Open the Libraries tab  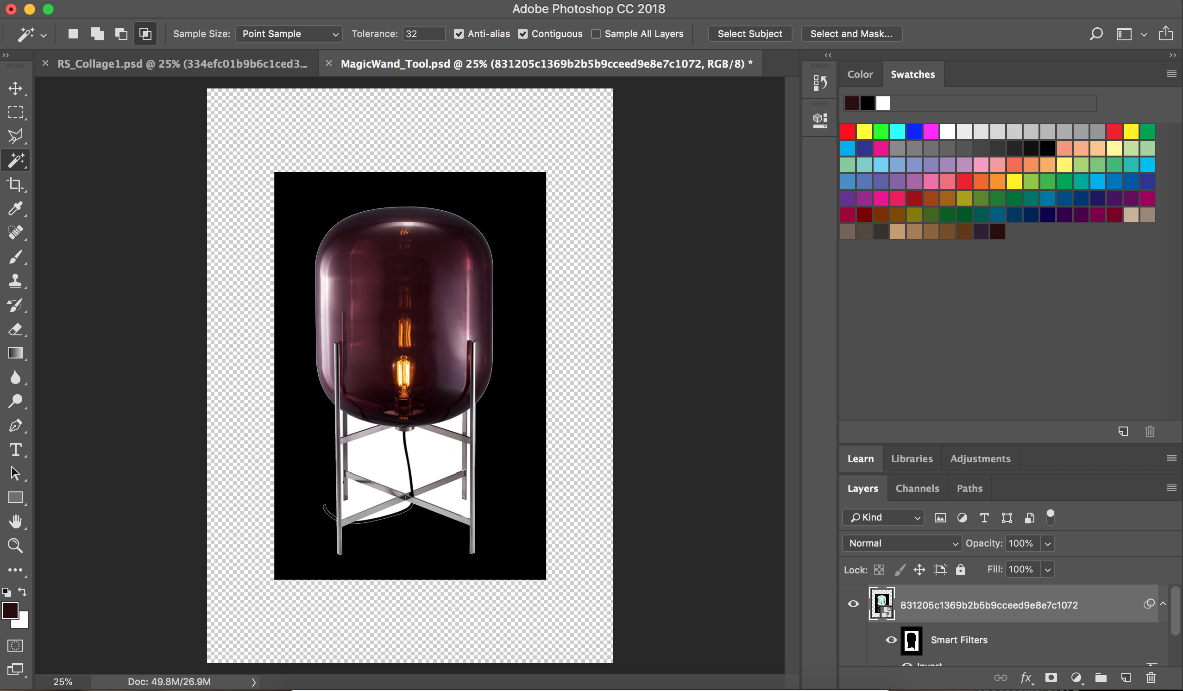coord(912,459)
